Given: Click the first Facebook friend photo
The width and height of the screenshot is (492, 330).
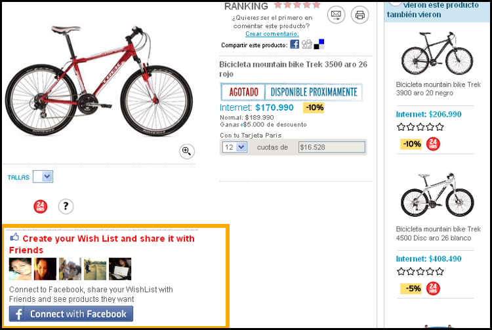Looking at the screenshot, I should (x=20, y=269).
